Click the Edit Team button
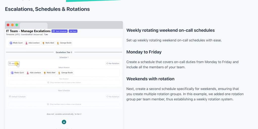 73,31
